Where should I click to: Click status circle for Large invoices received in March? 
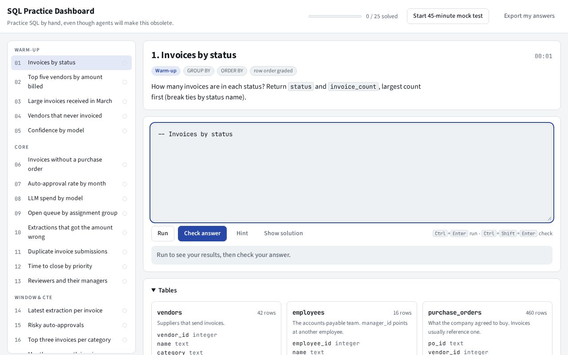(x=125, y=102)
